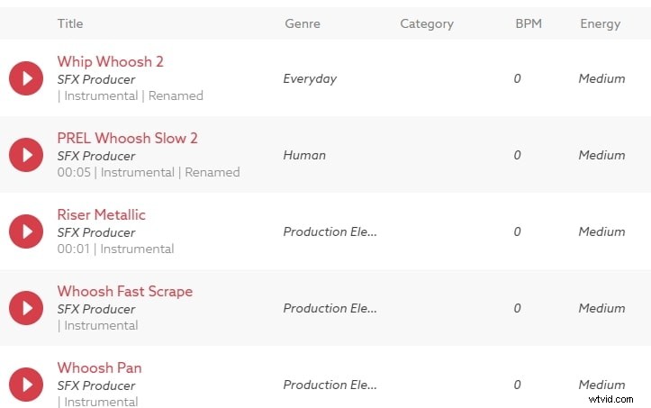Click the Everyday genre of Whip Whoosh 2
The image size is (651, 408).
[310, 78]
